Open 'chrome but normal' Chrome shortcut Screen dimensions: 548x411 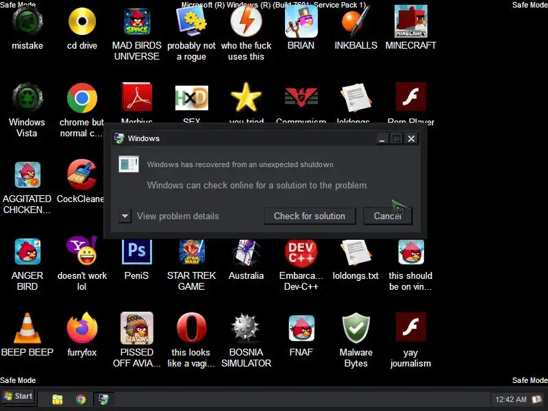[x=82, y=97]
